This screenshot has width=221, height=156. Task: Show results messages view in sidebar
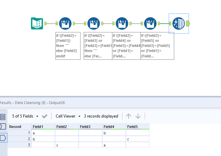point(3,117)
